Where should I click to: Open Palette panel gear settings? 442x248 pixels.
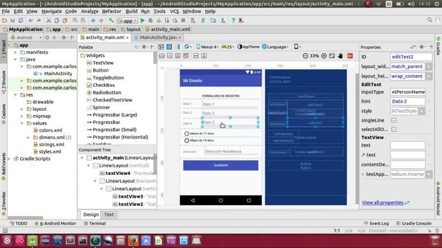click(144, 47)
